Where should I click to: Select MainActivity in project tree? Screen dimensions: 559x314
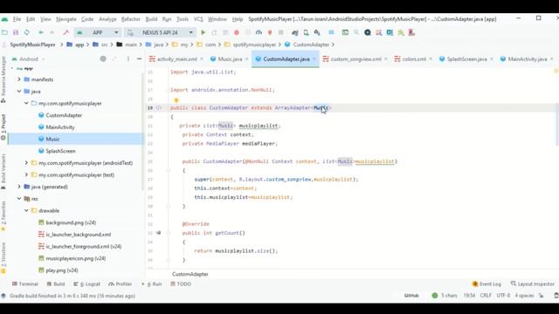[60, 127]
